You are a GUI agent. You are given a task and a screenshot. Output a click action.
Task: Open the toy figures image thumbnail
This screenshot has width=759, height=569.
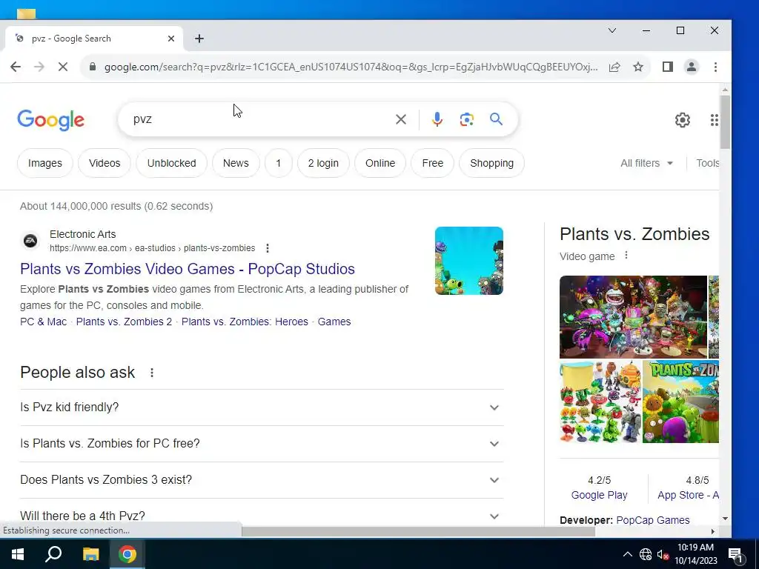600,402
